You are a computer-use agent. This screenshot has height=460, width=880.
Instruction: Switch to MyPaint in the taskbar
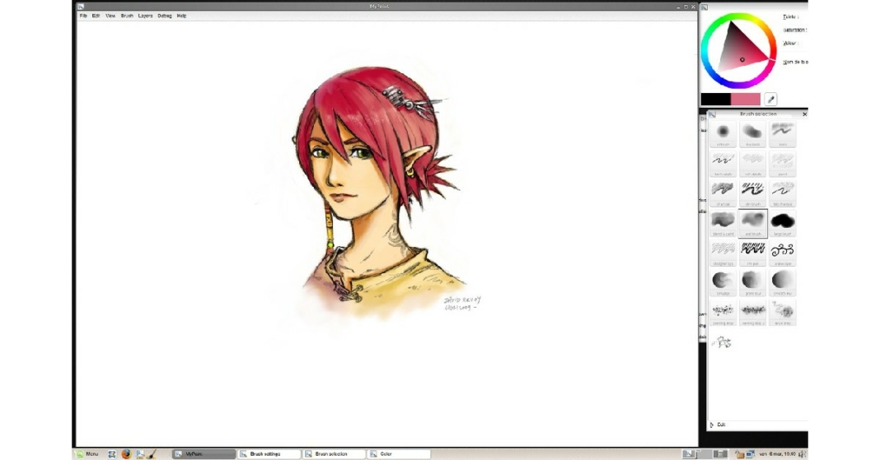click(x=204, y=454)
